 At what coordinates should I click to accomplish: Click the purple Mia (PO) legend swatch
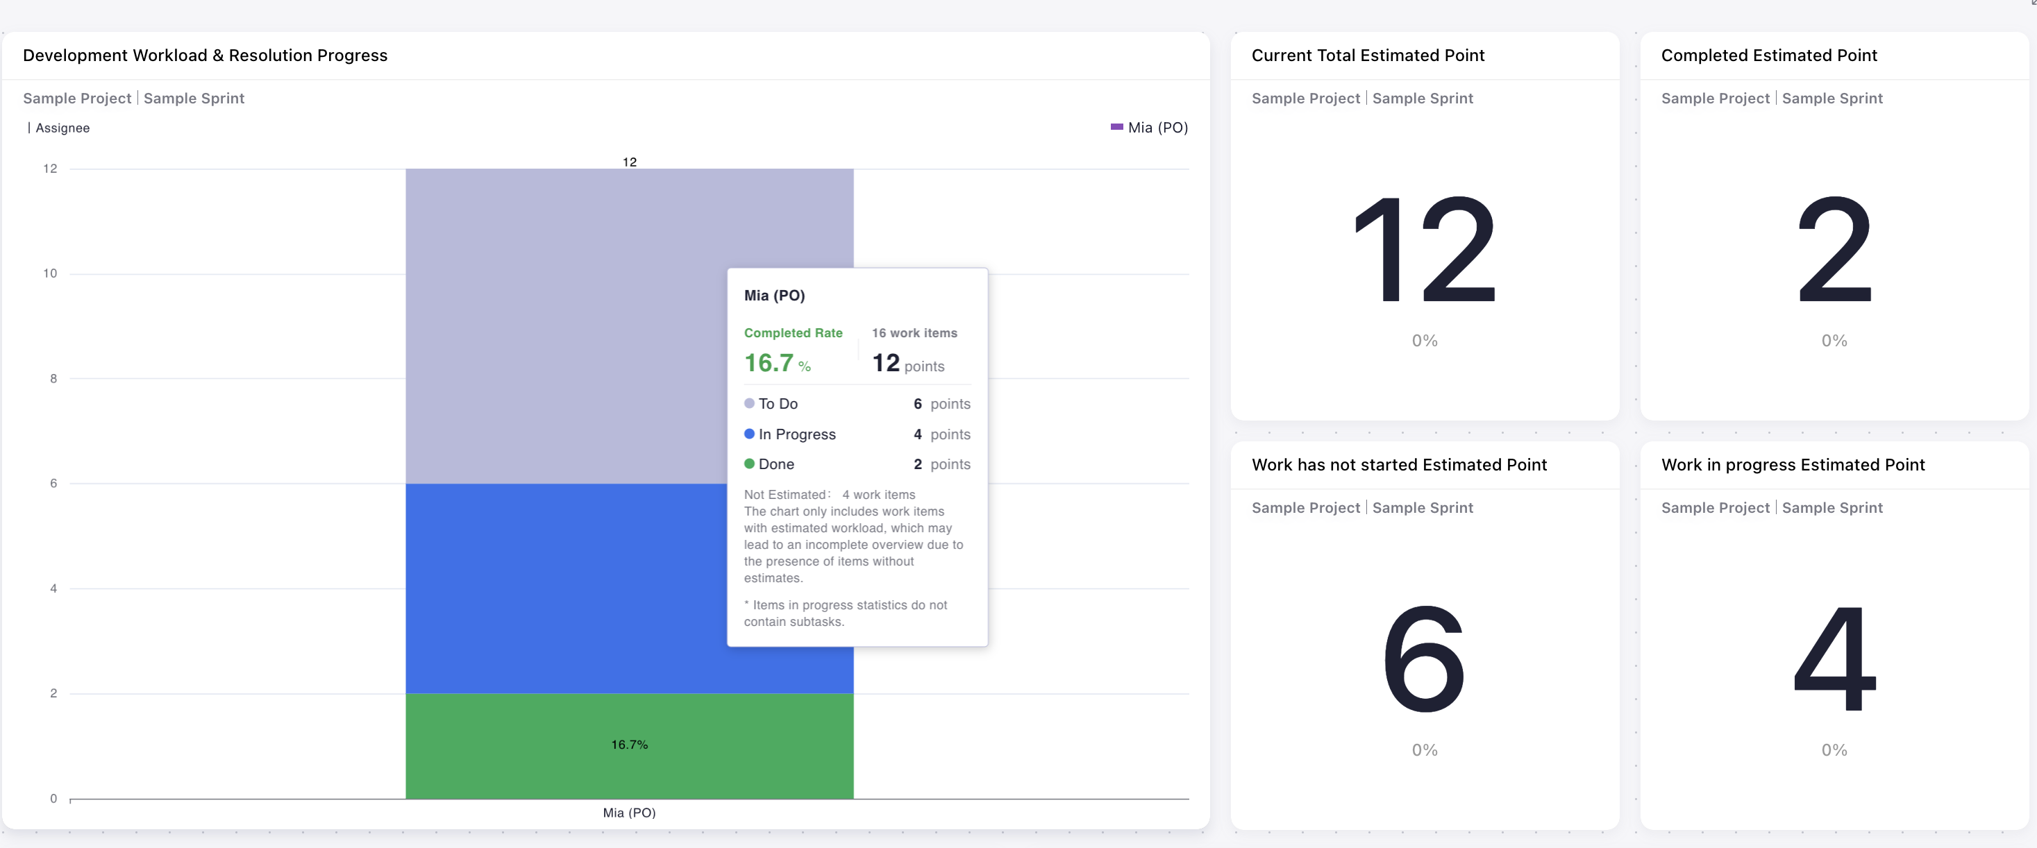[1116, 126]
